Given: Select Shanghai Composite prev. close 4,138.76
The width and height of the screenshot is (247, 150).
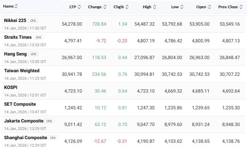Looking at the screenshot, I should tap(231, 141).
